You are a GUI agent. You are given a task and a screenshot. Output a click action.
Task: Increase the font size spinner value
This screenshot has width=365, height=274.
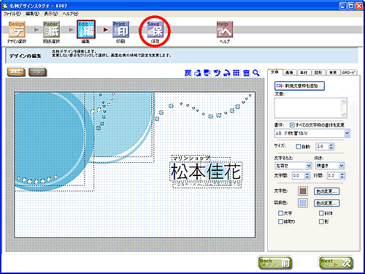331,145
